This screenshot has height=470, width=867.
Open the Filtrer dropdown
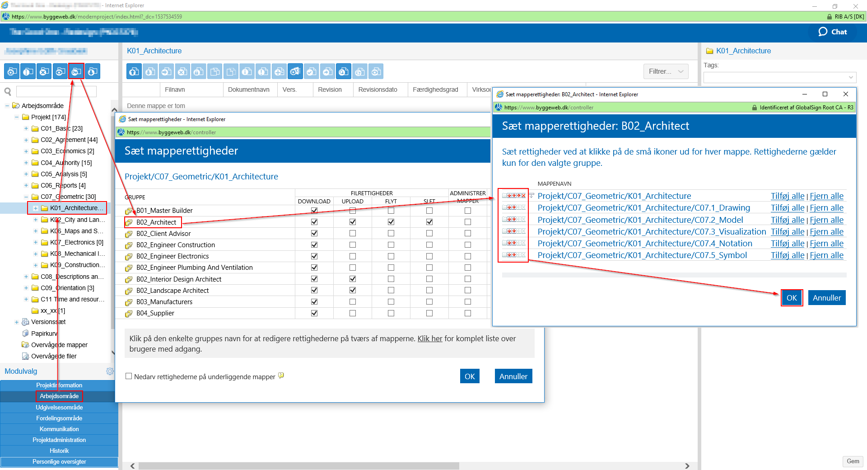pyautogui.click(x=666, y=71)
